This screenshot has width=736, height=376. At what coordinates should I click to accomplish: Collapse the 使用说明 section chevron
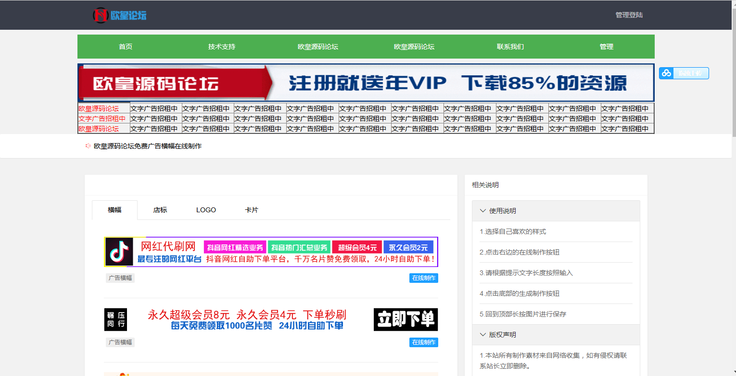point(483,210)
